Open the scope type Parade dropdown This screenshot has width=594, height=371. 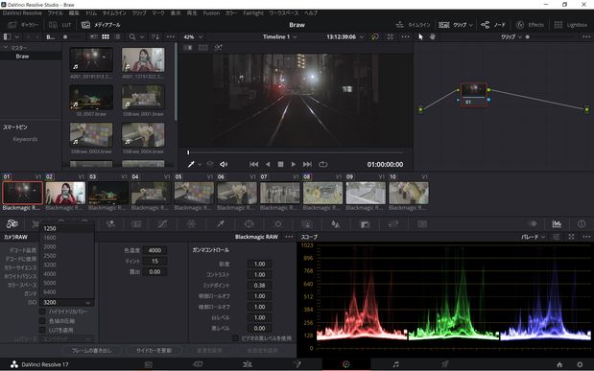(534, 237)
